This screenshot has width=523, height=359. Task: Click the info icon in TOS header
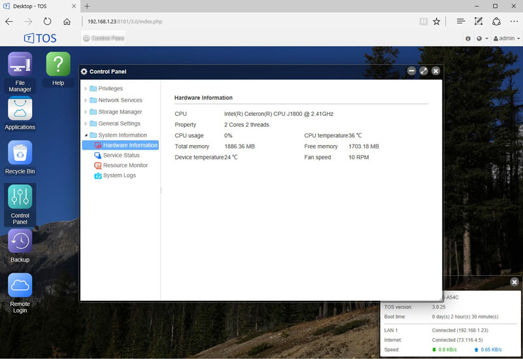(467, 39)
